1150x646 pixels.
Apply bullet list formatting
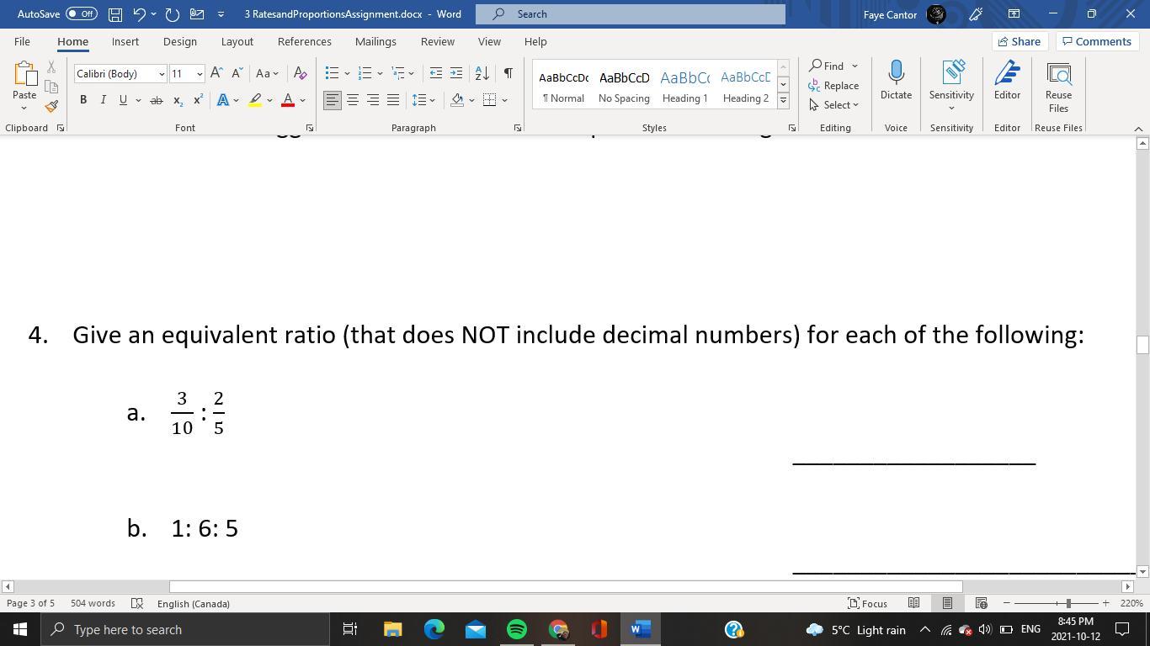tap(333, 74)
